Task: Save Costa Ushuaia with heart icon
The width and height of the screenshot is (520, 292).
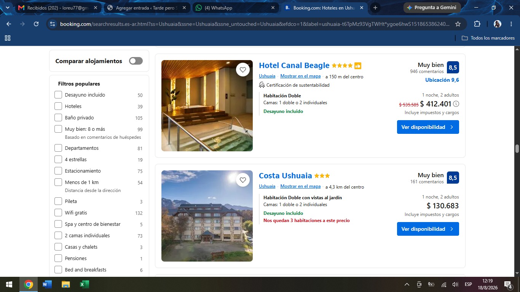Action: coord(243,180)
